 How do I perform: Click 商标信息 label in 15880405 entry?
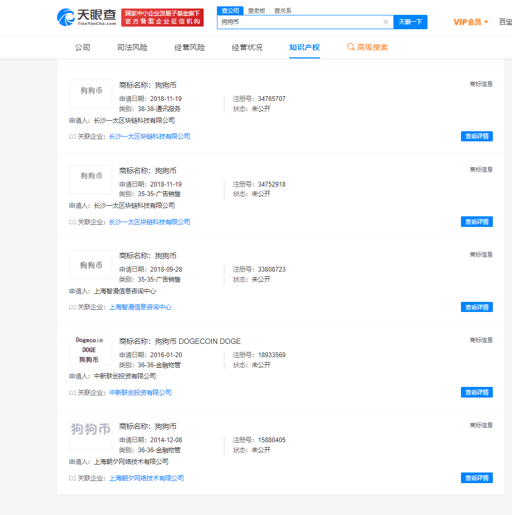click(x=481, y=425)
